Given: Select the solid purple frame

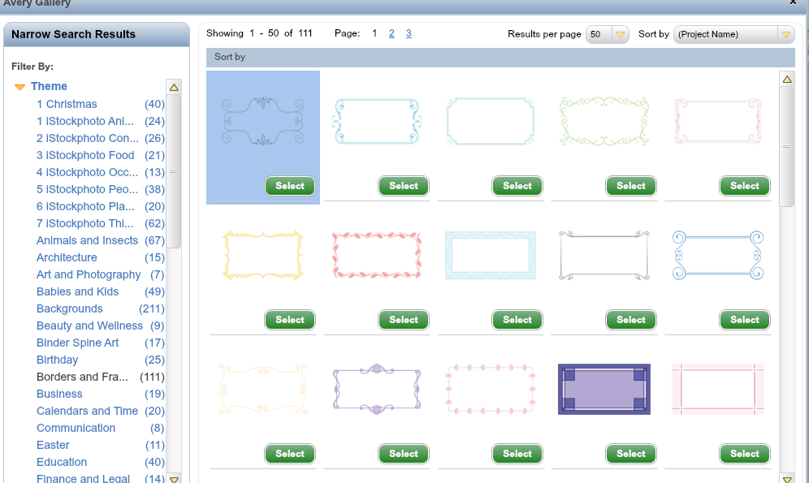Looking at the screenshot, I should [631, 454].
